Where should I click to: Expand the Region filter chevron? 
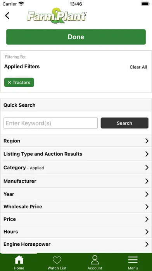click(x=147, y=141)
